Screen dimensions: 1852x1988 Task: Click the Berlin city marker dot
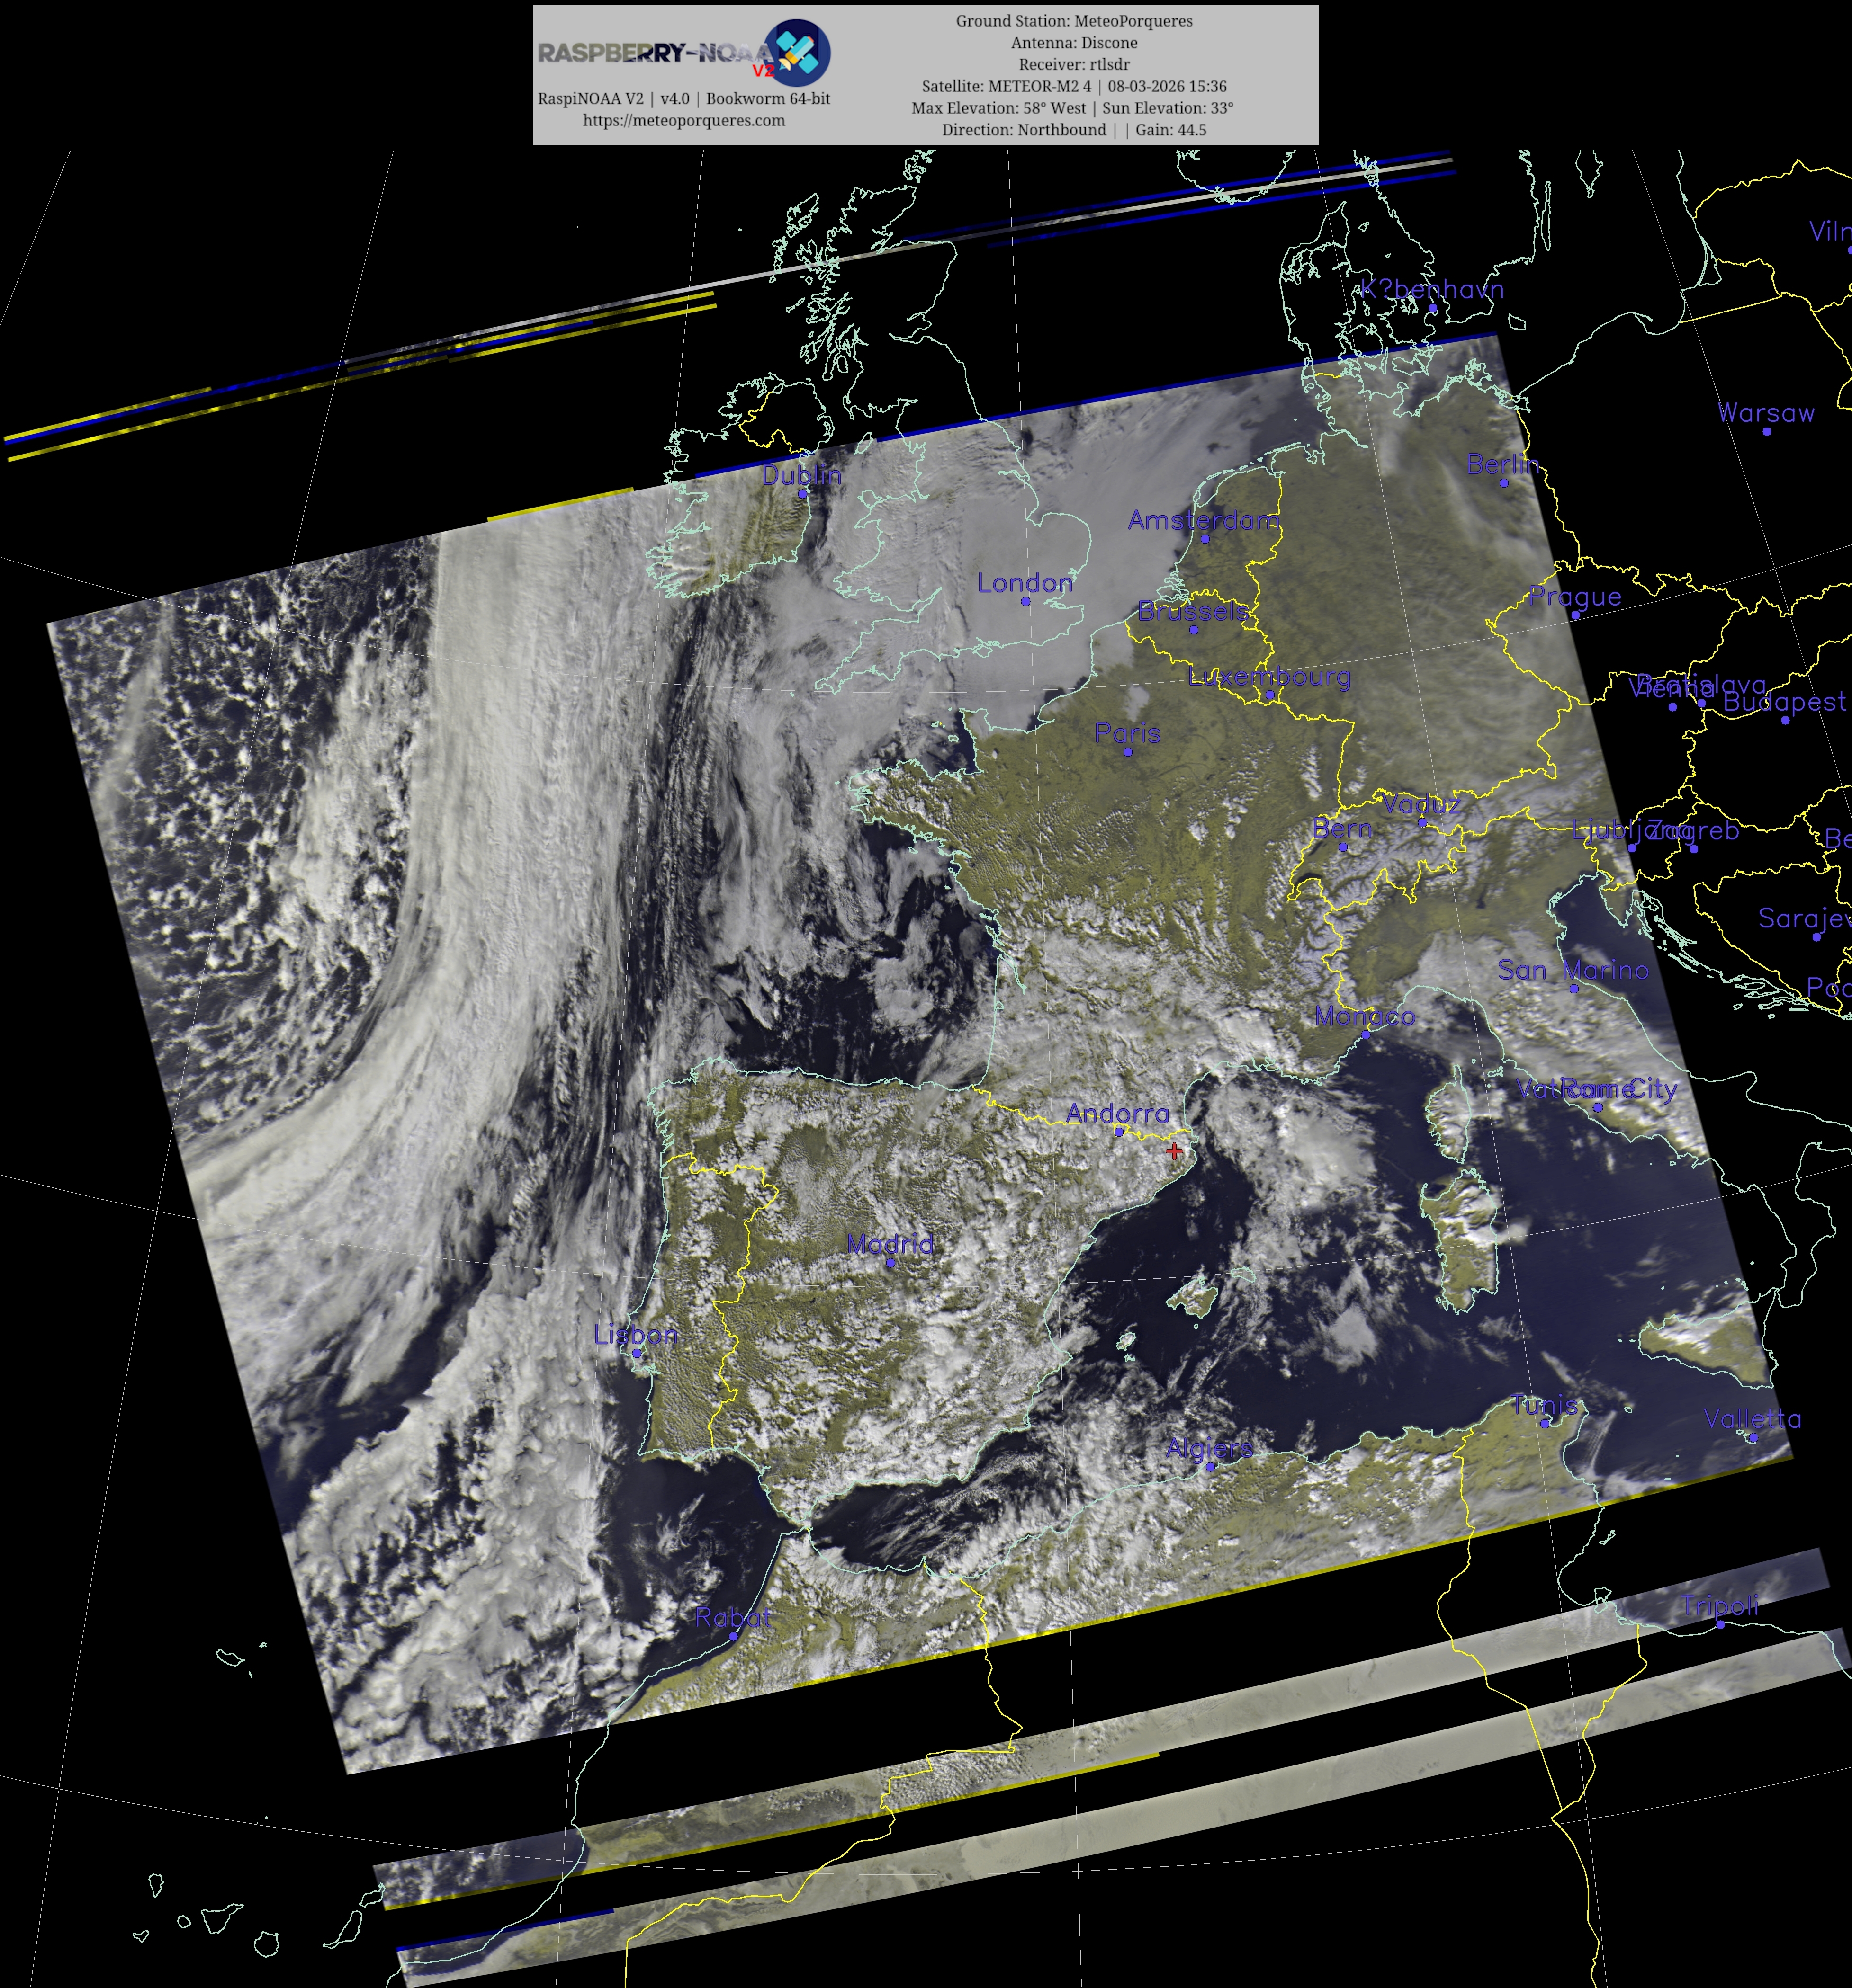tap(1504, 483)
